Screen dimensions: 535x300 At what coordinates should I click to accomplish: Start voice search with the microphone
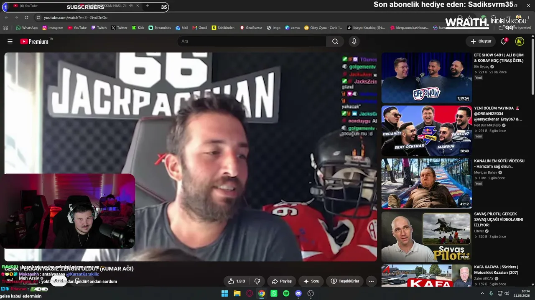pos(354,41)
